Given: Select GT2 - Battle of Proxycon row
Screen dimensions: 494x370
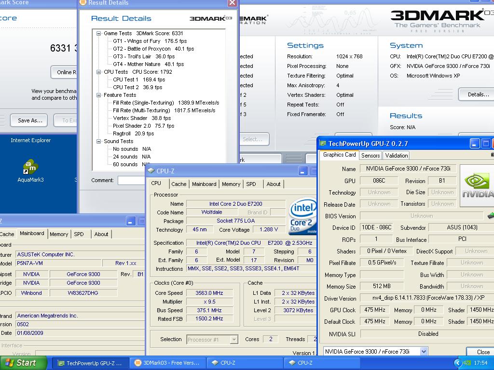Looking at the screenshot, I should (x=153, y=49).
